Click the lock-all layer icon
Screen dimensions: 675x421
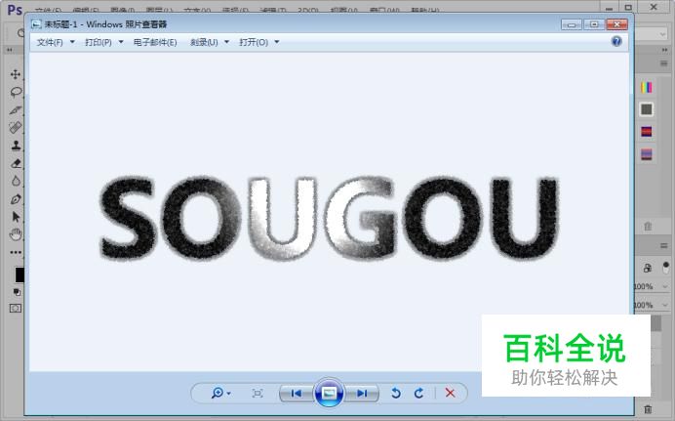[648, 268]
